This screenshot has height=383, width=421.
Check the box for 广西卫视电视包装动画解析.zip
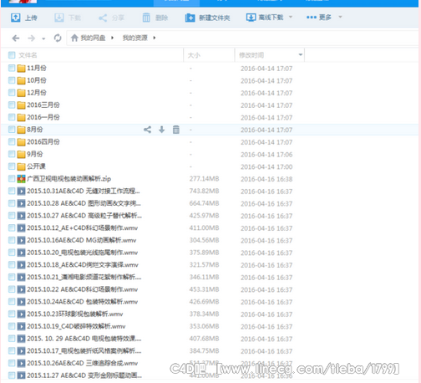[12, 179]
